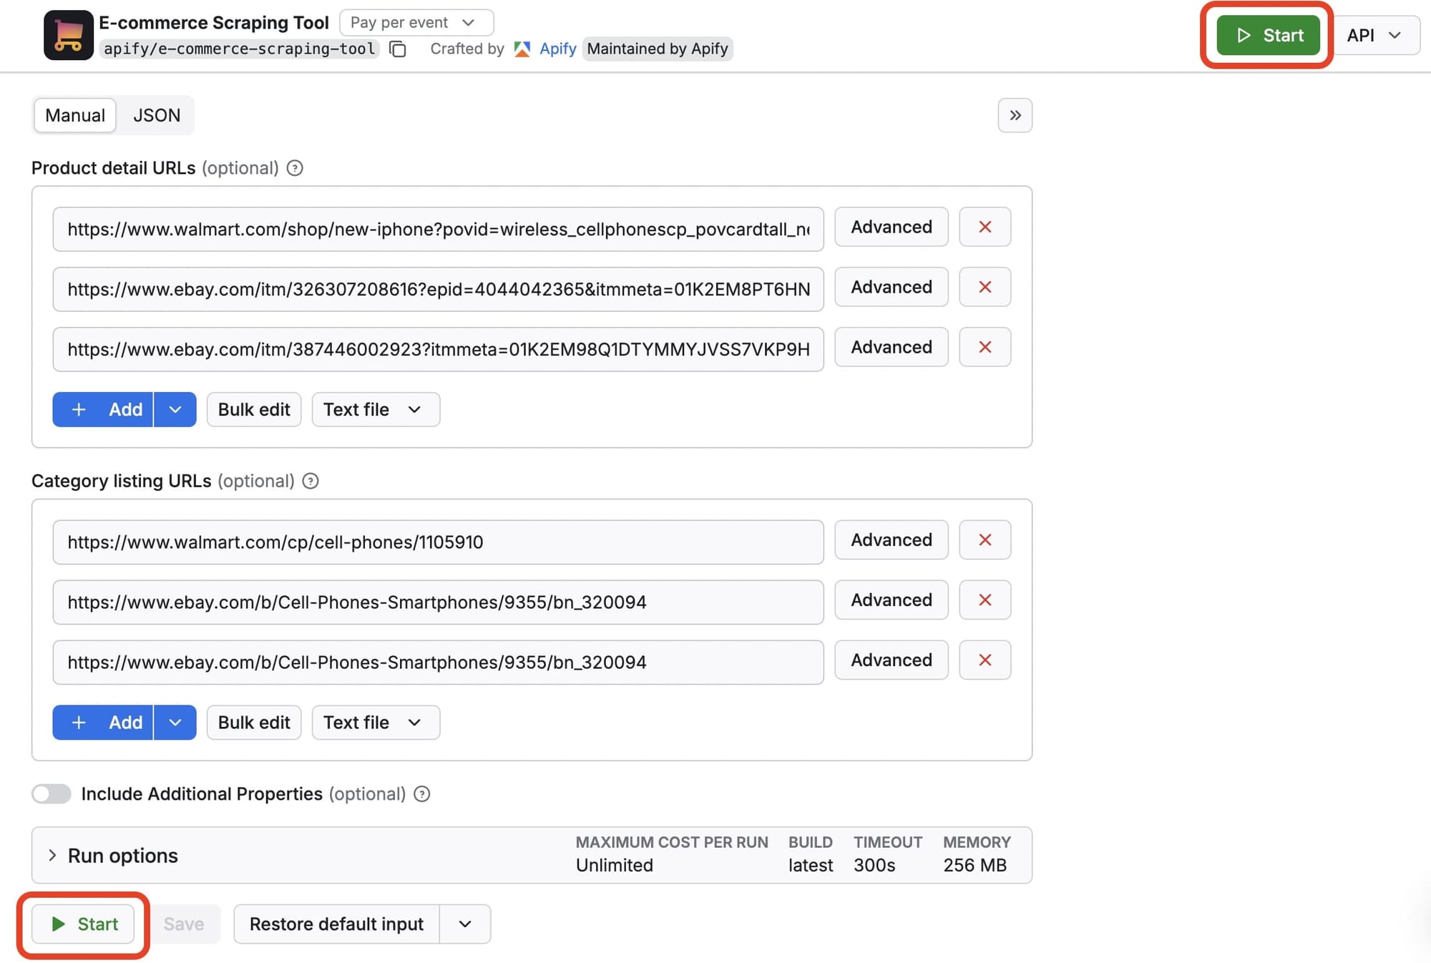Click the latest build value

(x=811, y=865)
